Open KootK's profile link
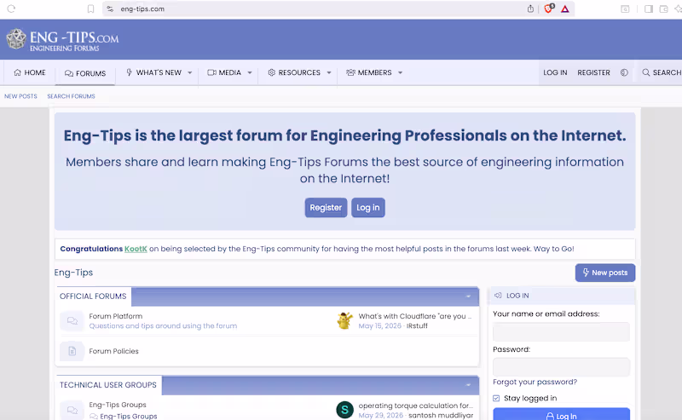This screenshot has height=420, width=682. click(136, 249)
